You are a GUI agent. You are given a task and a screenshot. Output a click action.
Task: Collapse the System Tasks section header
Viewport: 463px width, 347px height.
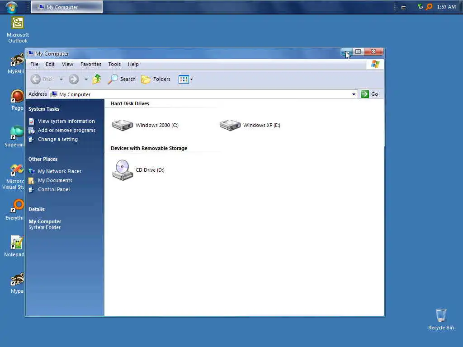click(x=44, y=109)
